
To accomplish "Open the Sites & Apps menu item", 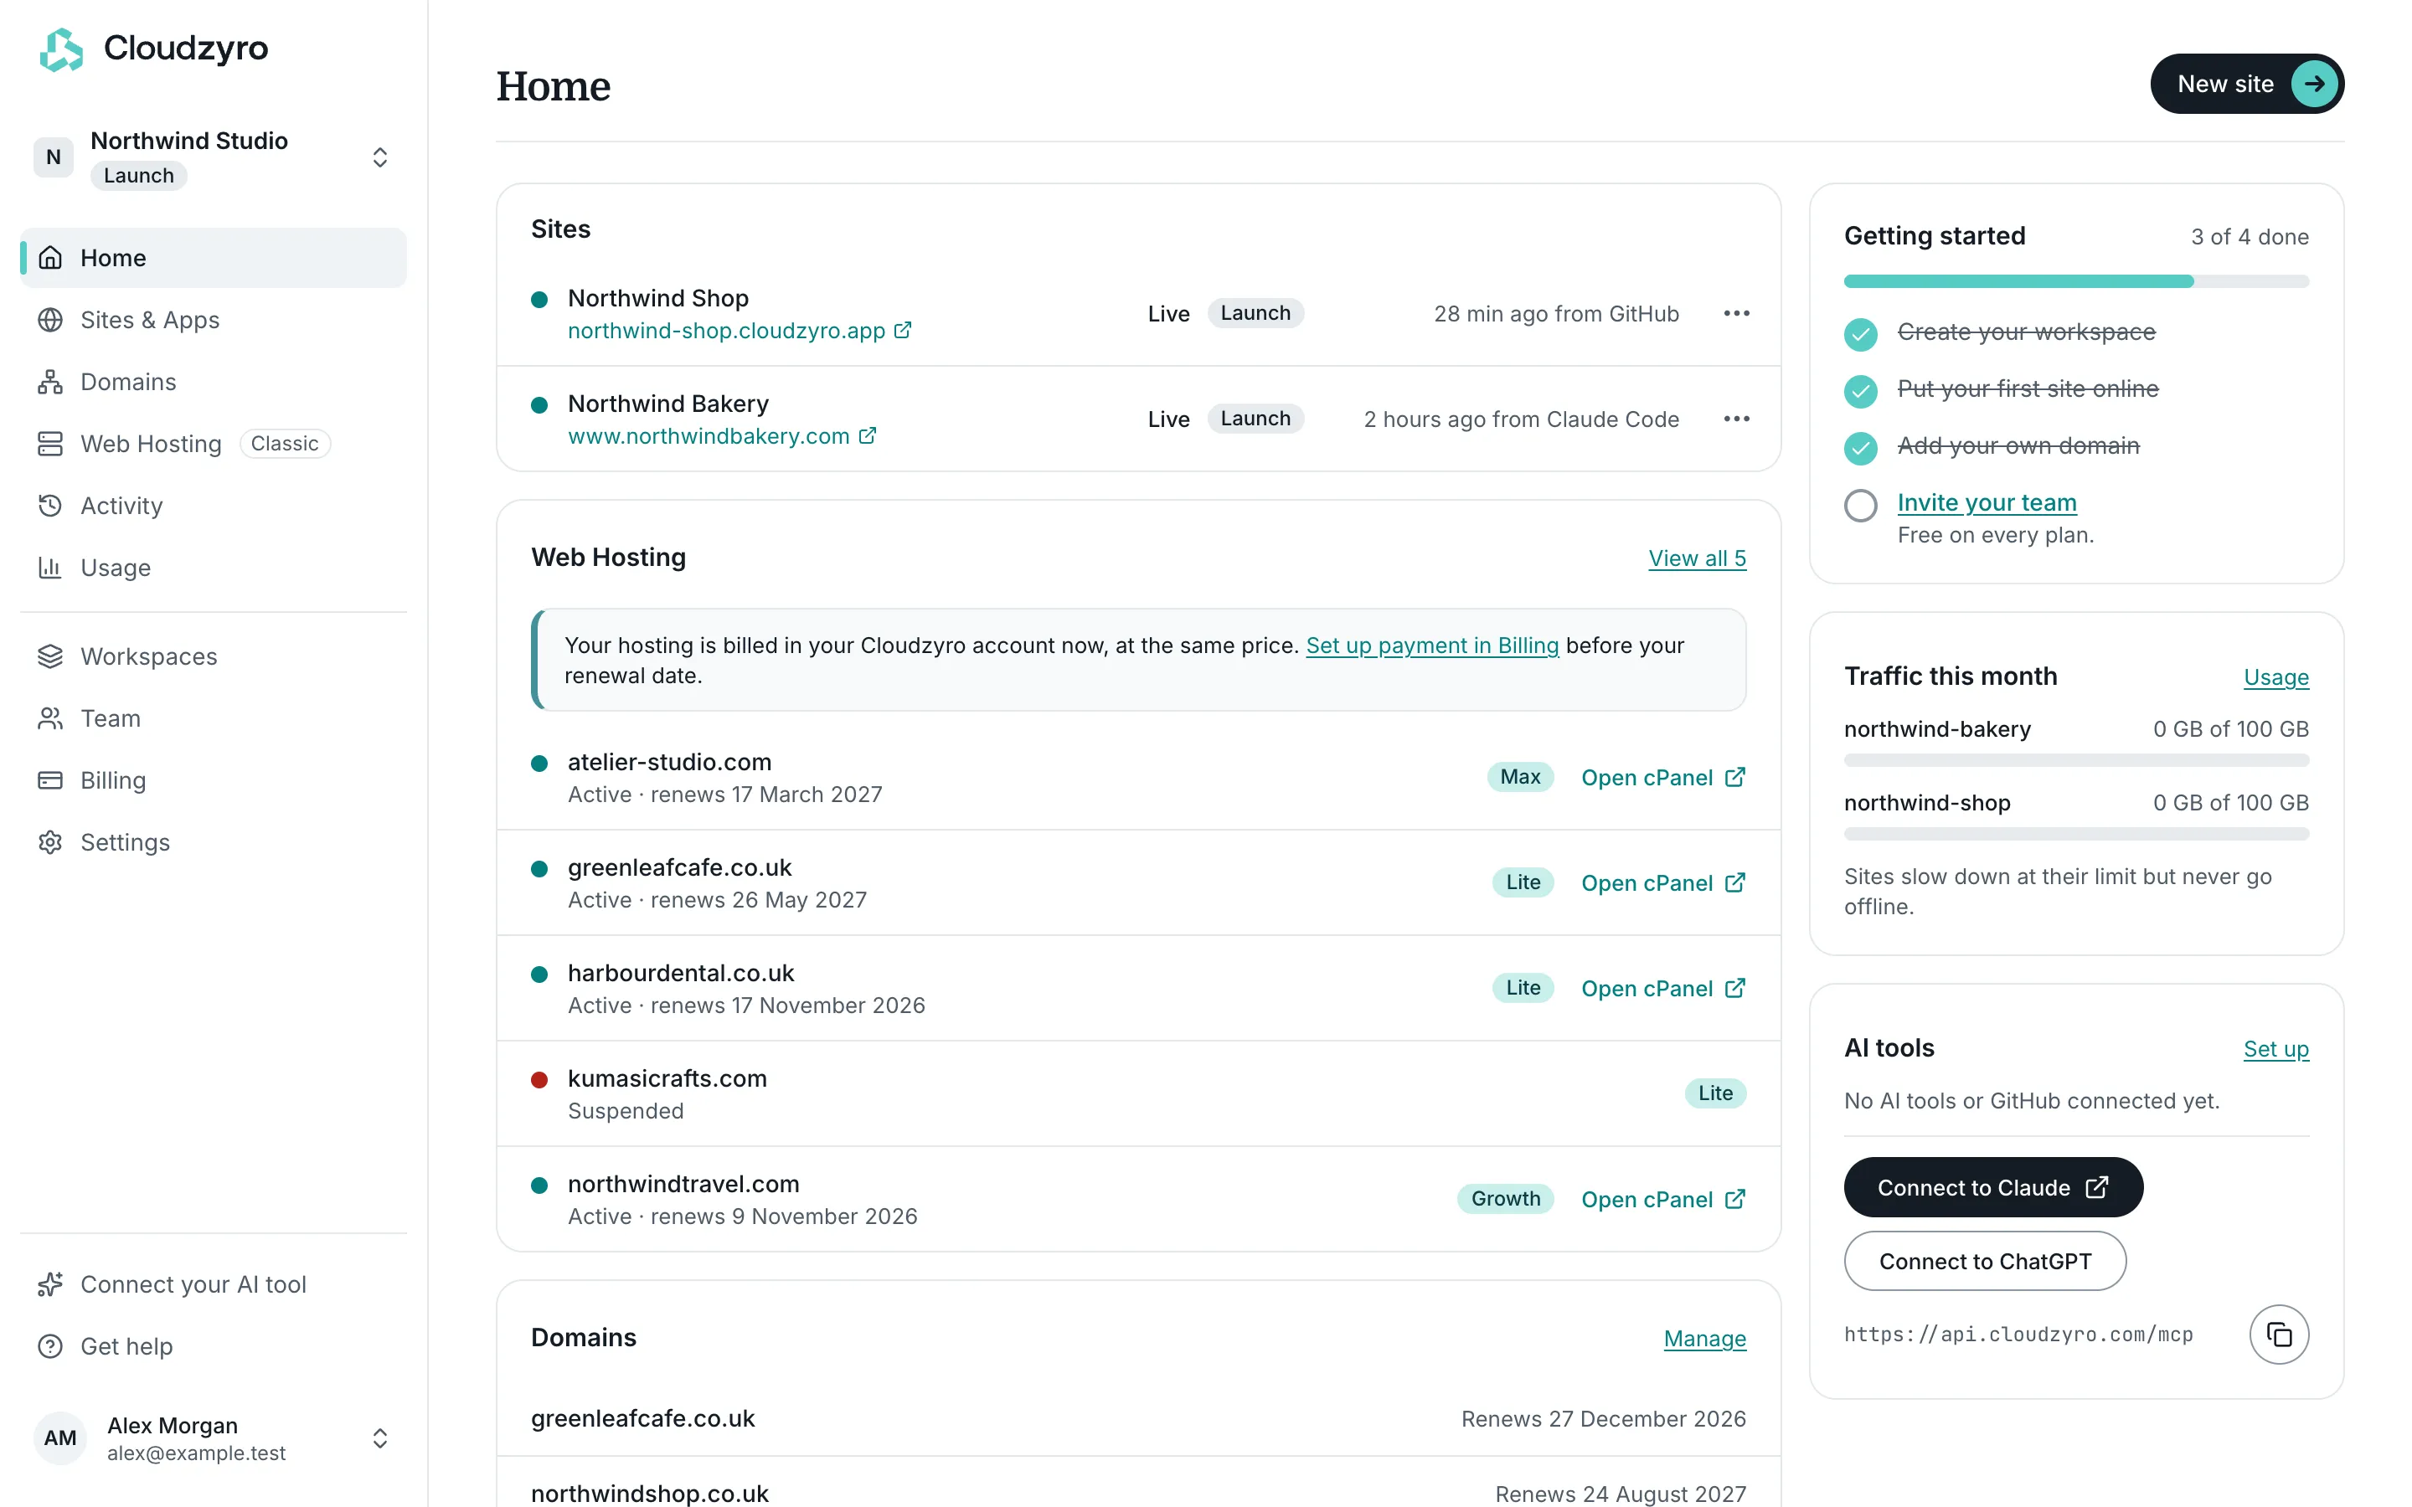I will pos(214,320).
